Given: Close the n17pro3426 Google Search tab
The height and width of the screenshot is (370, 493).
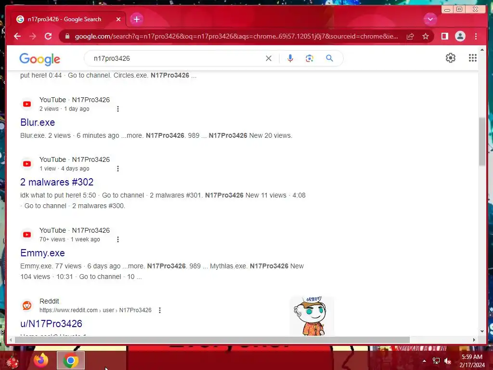Looking at the screenshot, I should pyautogui.click(x=118, y=19).
